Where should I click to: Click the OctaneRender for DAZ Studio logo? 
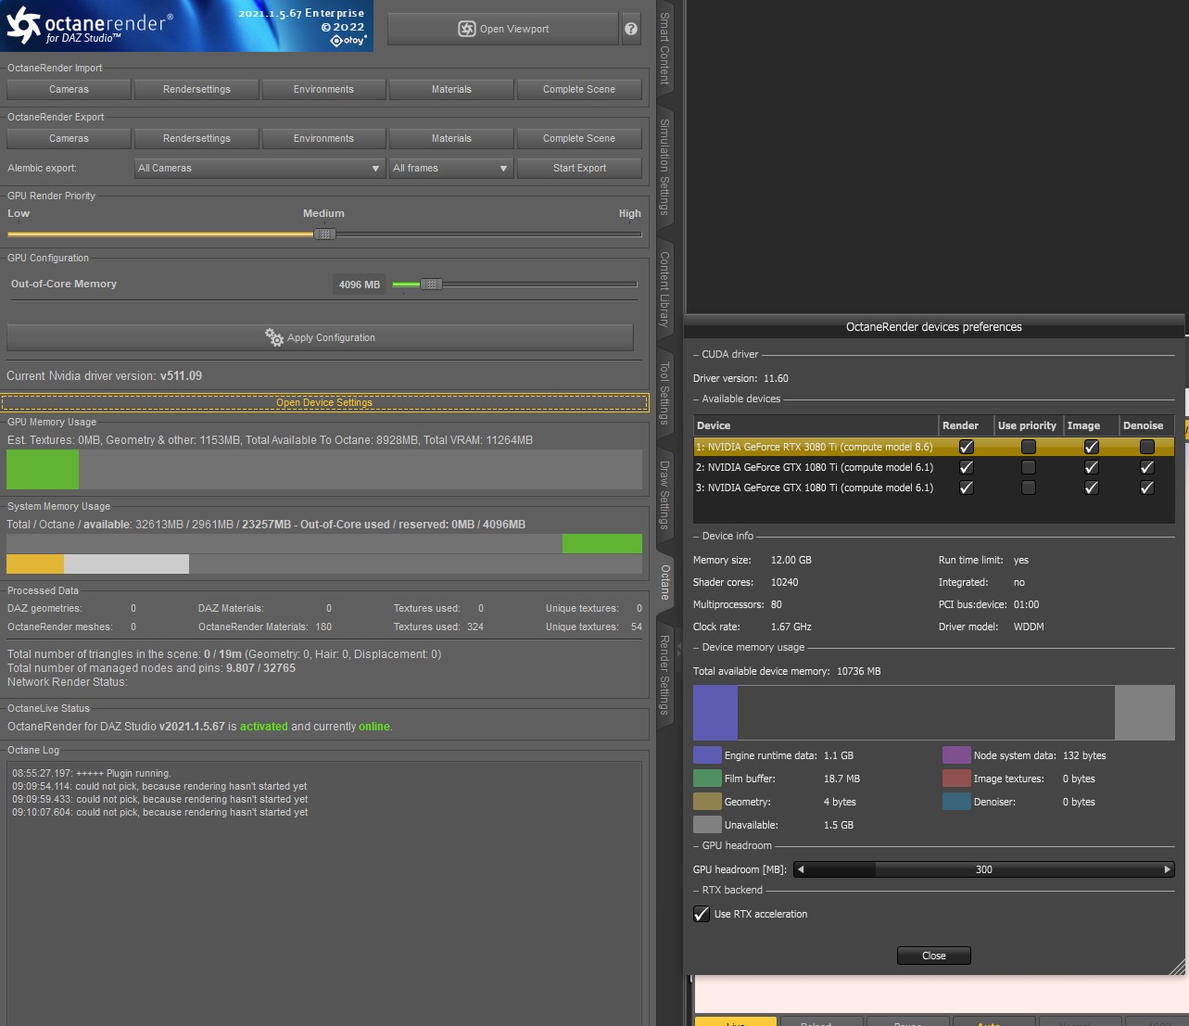point(186,26)
